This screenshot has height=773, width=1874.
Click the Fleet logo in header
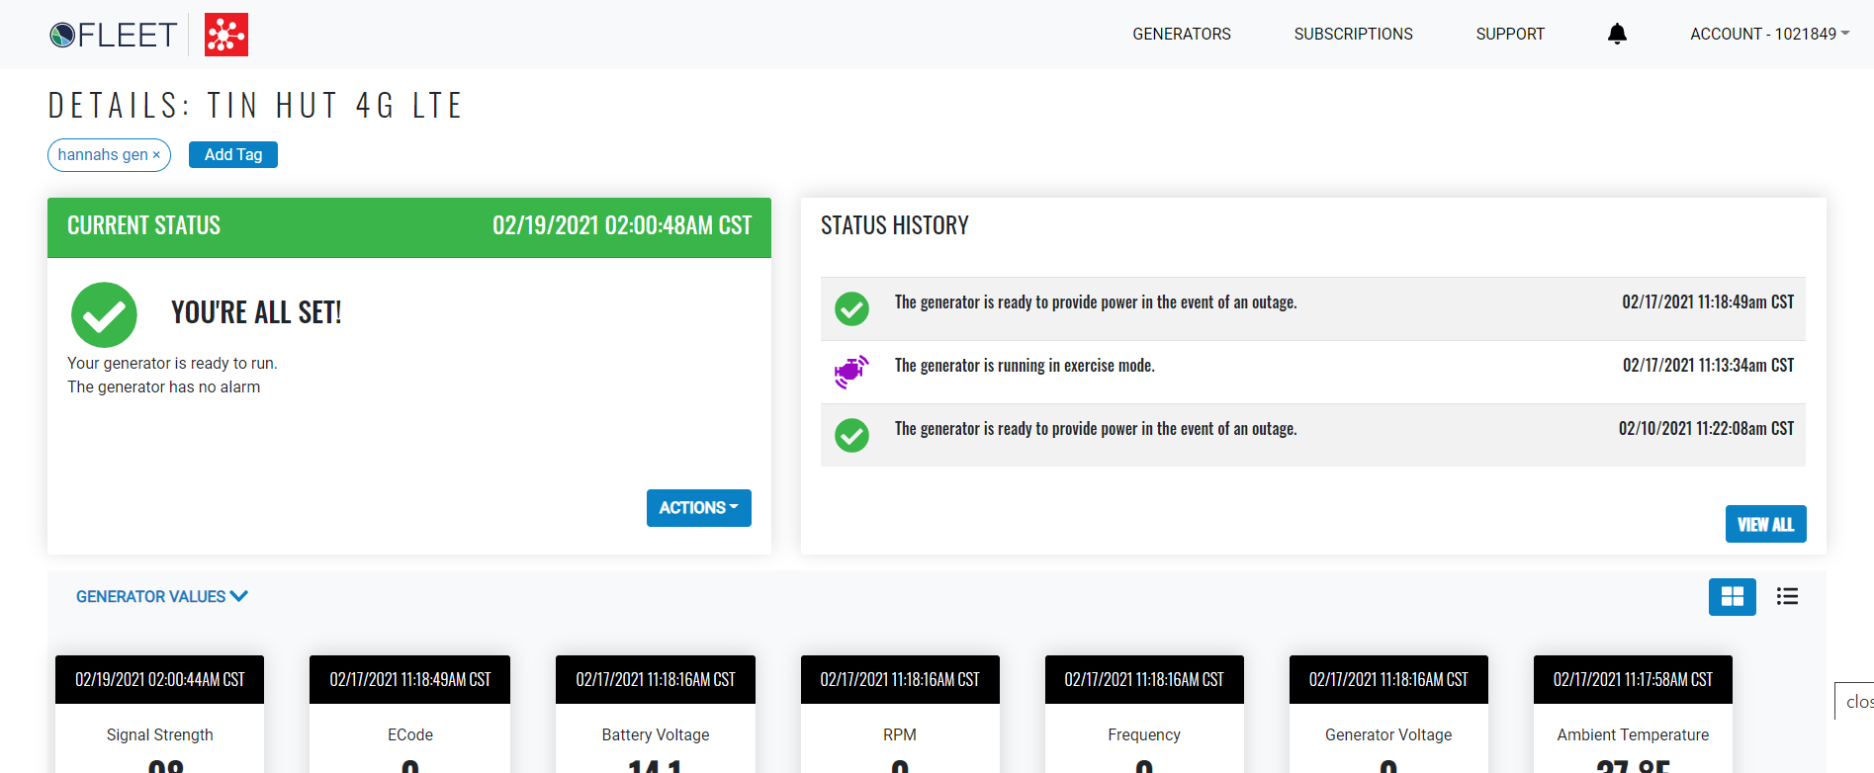click(x=113, y=35)
